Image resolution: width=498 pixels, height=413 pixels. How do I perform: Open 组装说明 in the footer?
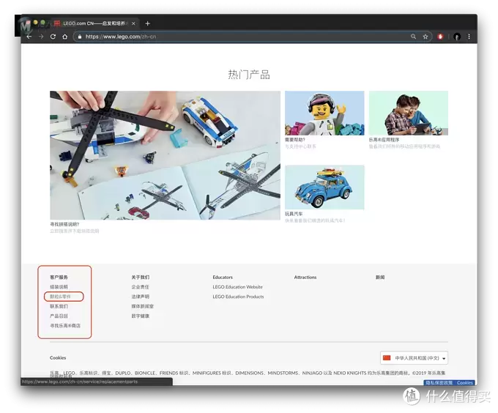click(59, 287)
